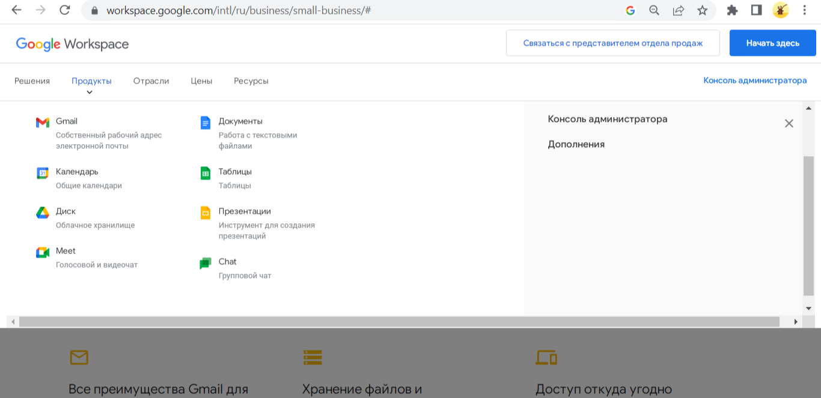Collapse the Продукты dropdown chevron
821x398 pixels.
pos(90,92)
